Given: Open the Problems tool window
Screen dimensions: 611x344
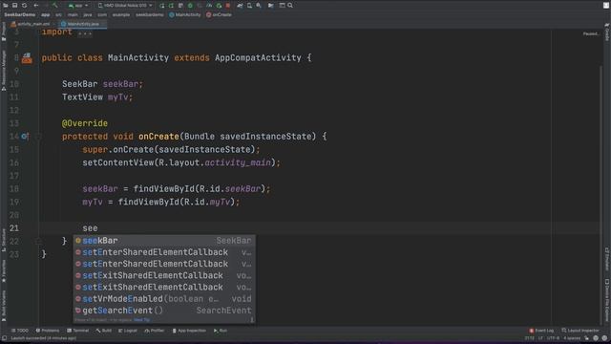Looking at the screenshot, I should (48, 331).
